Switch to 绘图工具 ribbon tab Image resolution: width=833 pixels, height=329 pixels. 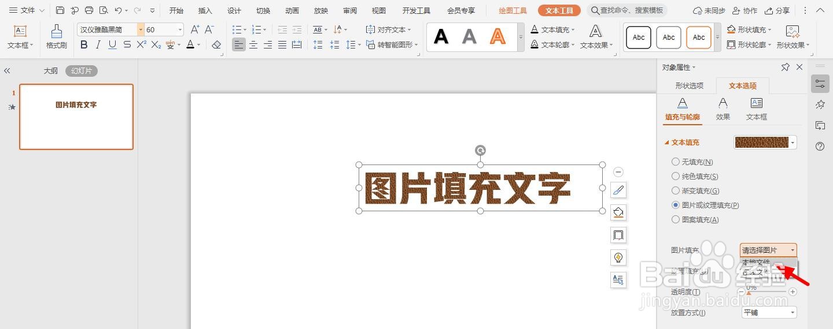(x=513, y=10)
